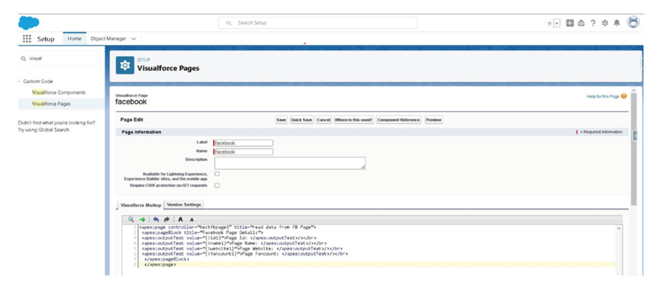Click the editor undo arrow icon

(156, 219)
